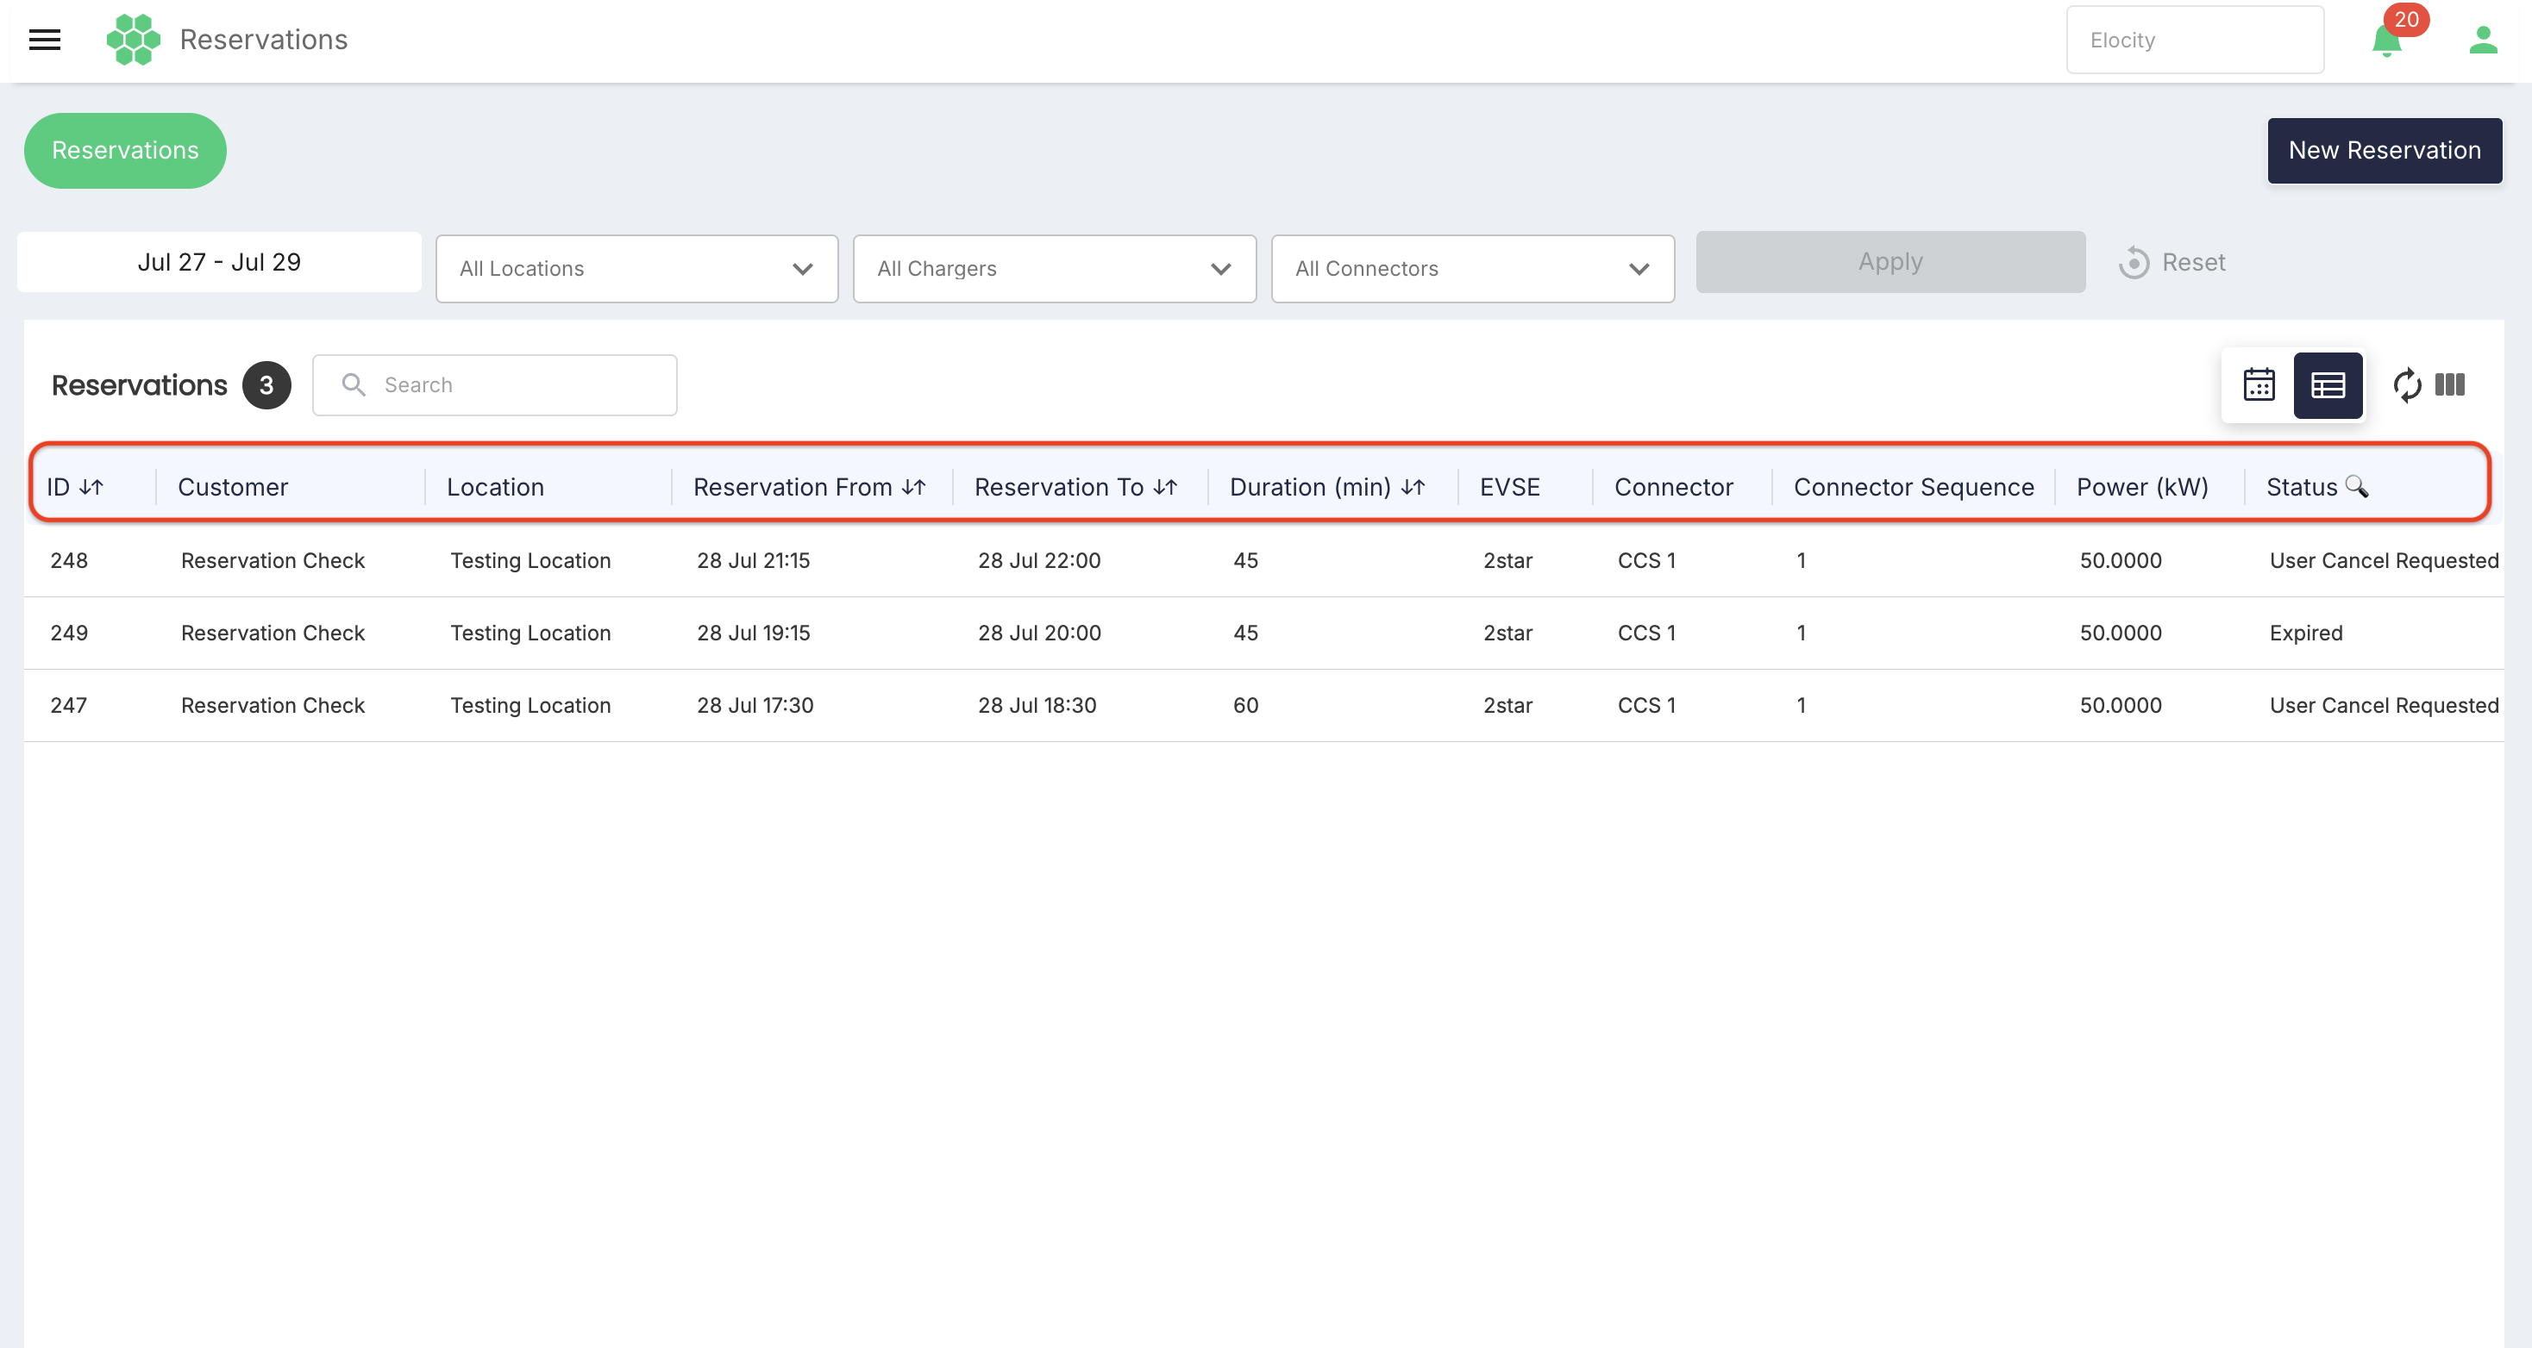Click the duration 60 cell
The image size is (2532, 1348).
click(x=1245, y=705)
